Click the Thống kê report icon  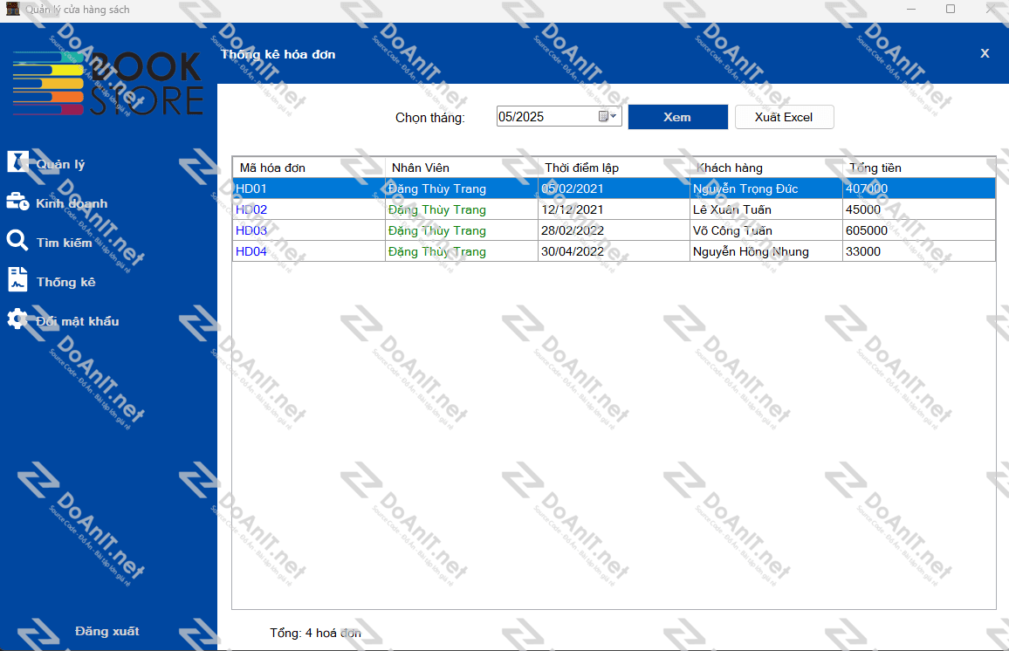(17, 280)
